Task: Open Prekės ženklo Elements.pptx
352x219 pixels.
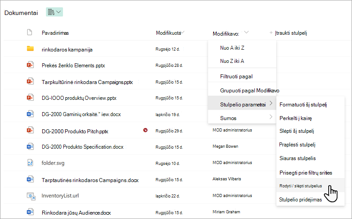Action: (x=73, y=66)
